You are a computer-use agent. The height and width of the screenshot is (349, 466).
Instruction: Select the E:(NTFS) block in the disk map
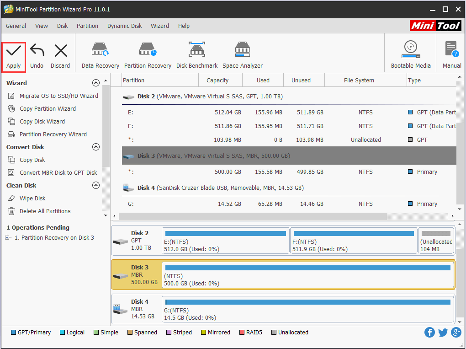(226, 241)
